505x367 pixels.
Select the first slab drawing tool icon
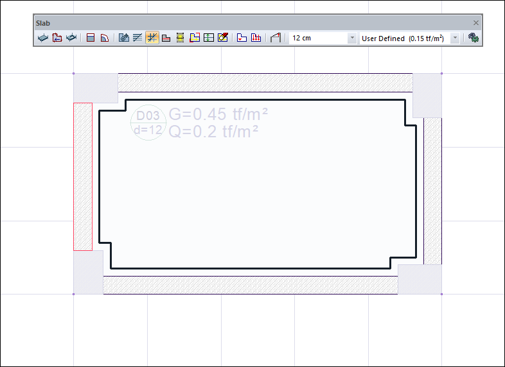point(43,38)
